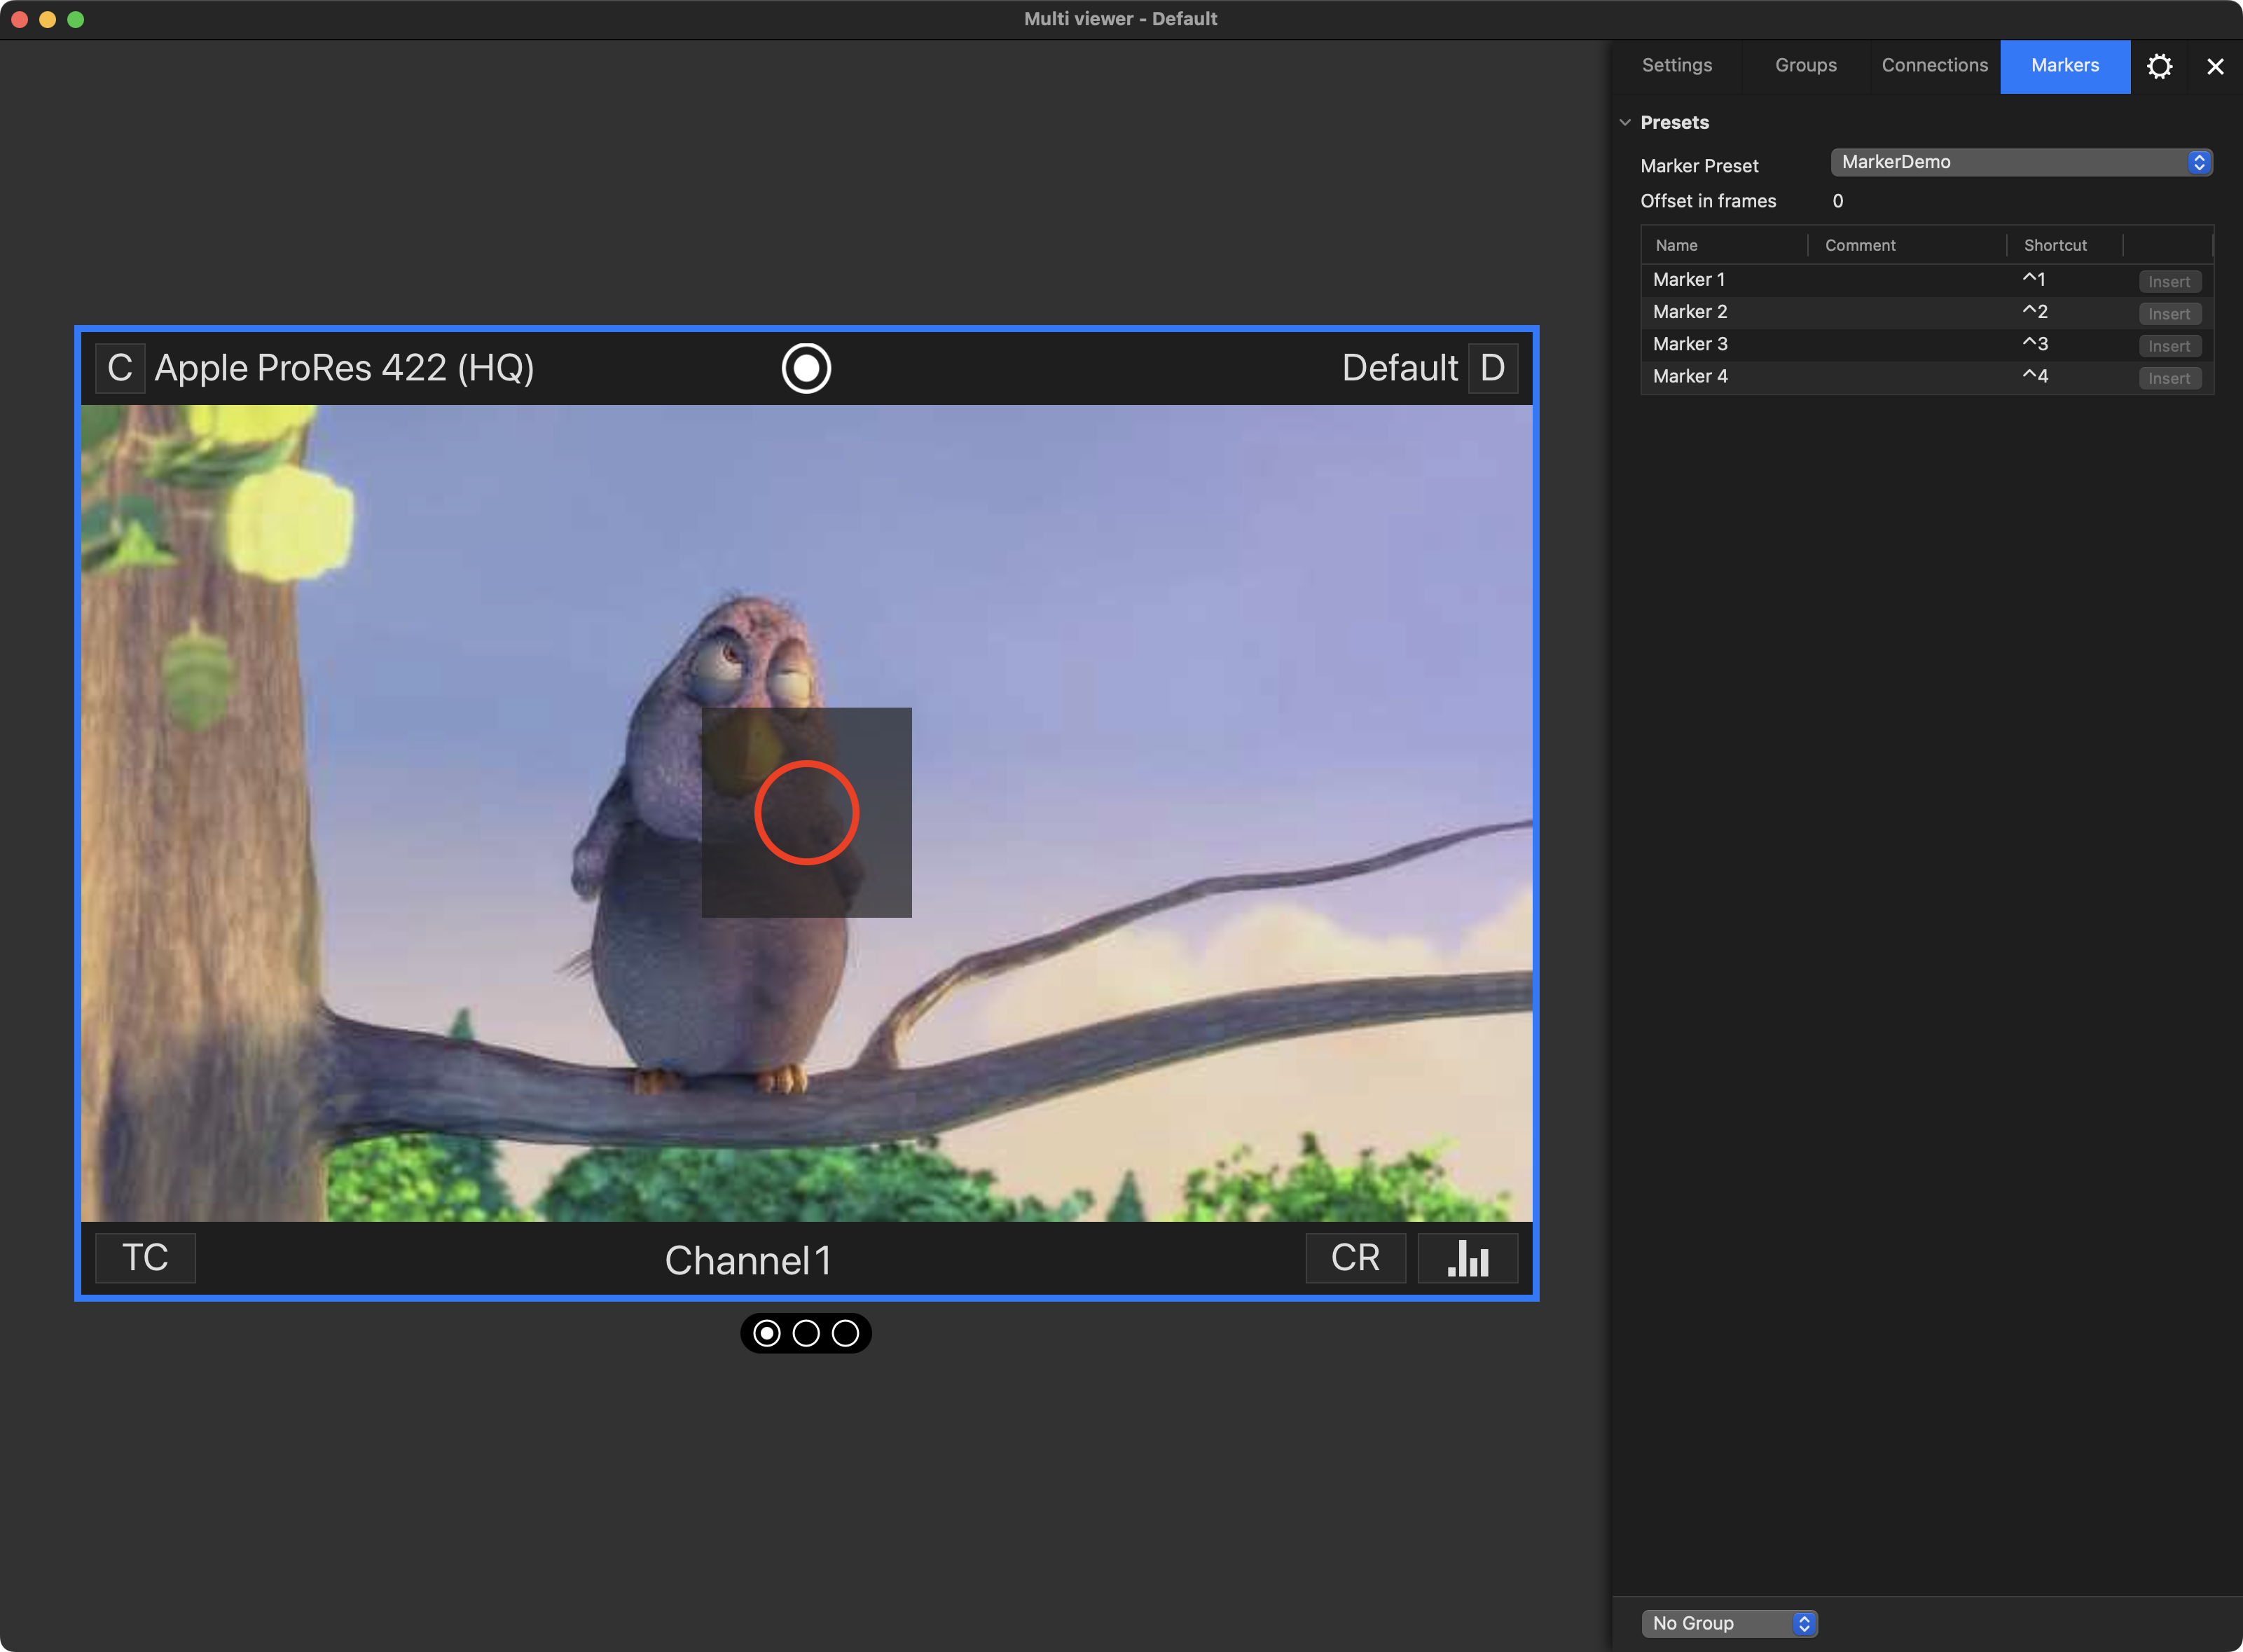Switch to the Groups tab
The width and height of the screenshot is (2243, 1652).
[x=1806, y=66]
